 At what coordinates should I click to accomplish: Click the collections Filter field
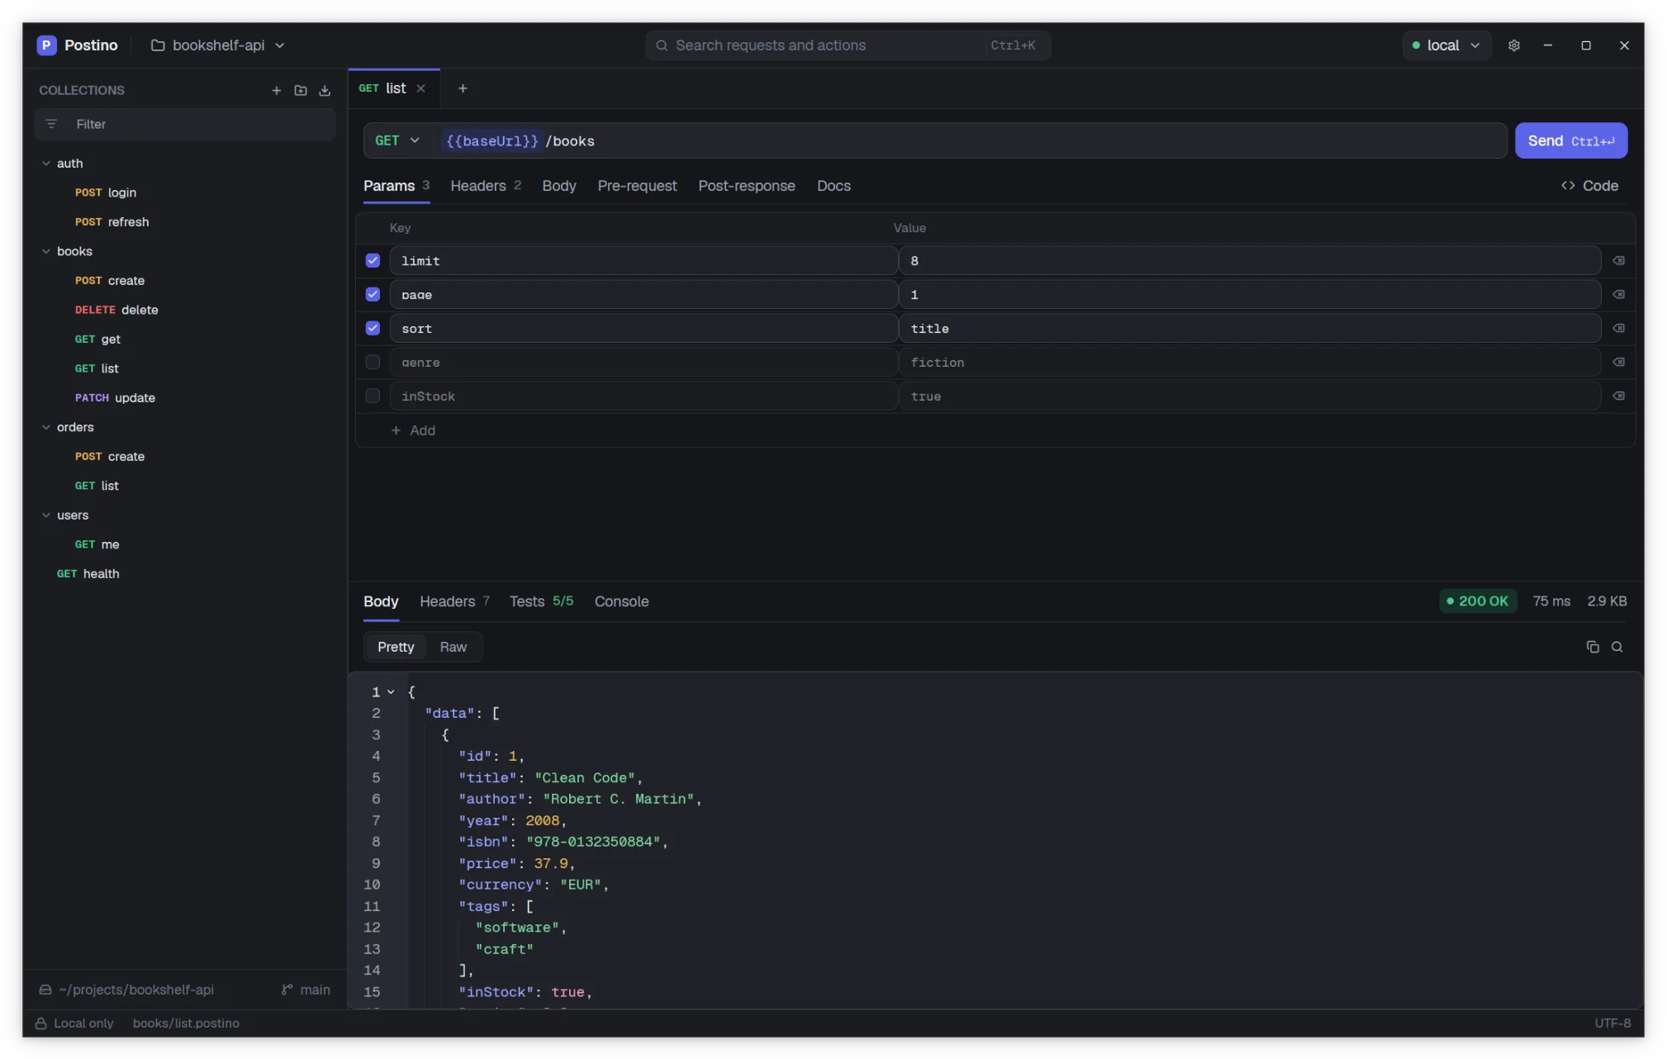185,124
